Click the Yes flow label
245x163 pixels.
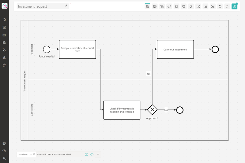[x=149, y=74]
